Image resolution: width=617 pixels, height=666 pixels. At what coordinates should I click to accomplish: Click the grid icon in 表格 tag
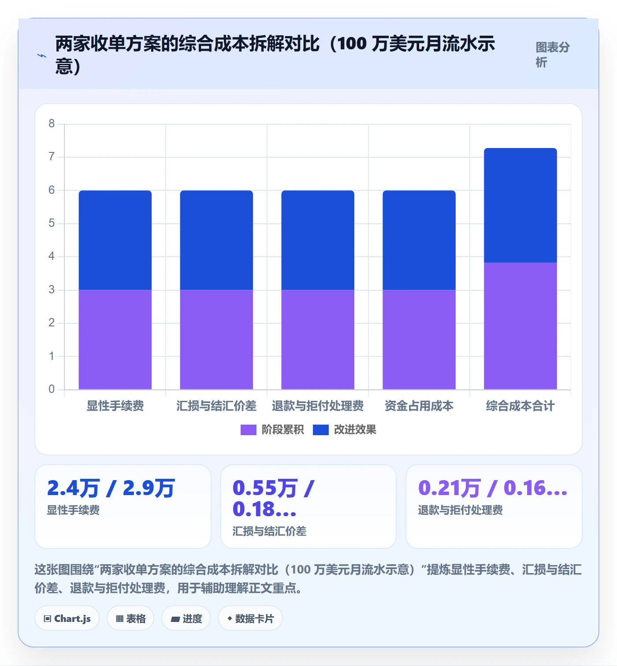(119, 619)
